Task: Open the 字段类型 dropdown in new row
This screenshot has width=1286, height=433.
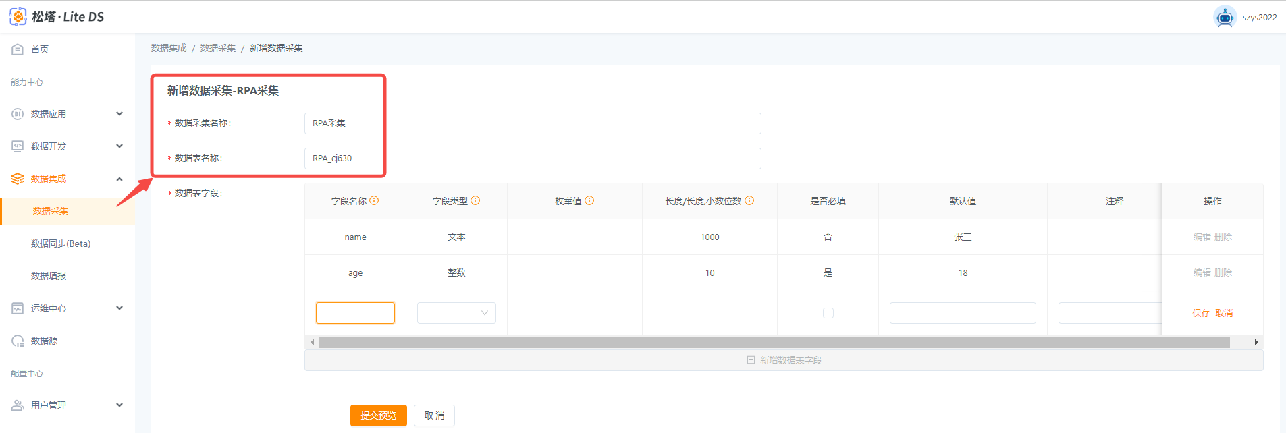Action: pyautogui.click(x=456, y=313)
